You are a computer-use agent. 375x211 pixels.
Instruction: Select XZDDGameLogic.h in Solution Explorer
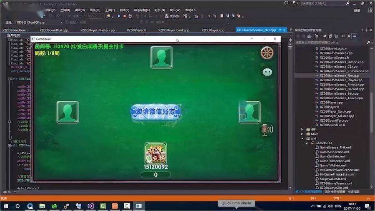(333, 48)
